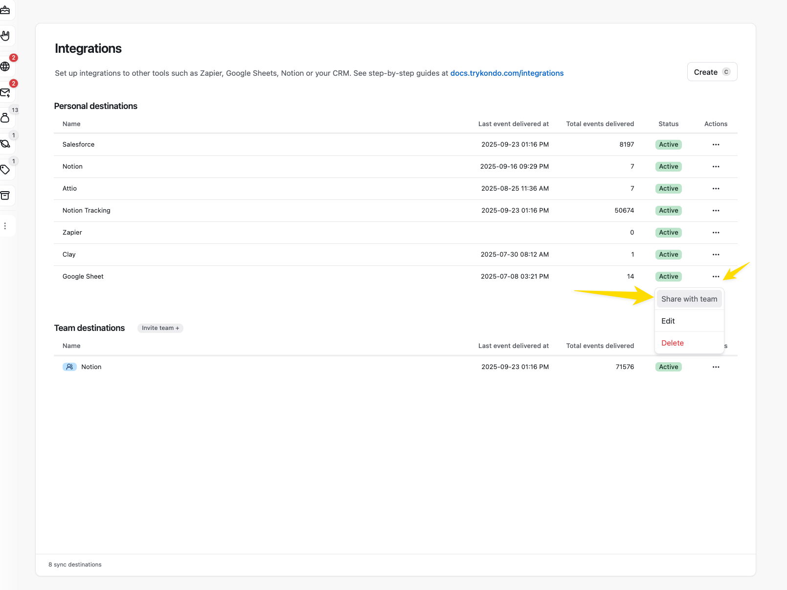Open actions menu for team Notion row
The width and height of the screenshot is (787, 590).
716,367
